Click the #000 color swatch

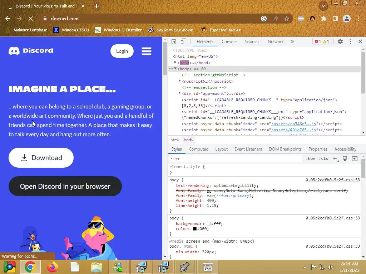tap(195, 229)
